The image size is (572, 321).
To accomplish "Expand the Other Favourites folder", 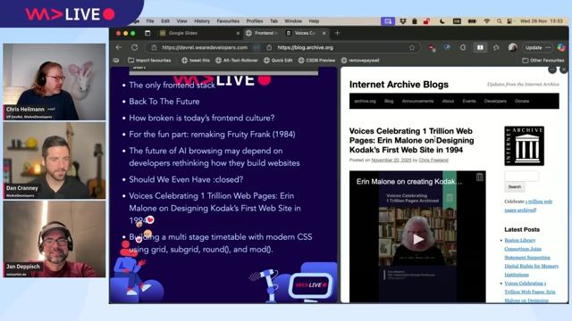I will tap(543, 61).
